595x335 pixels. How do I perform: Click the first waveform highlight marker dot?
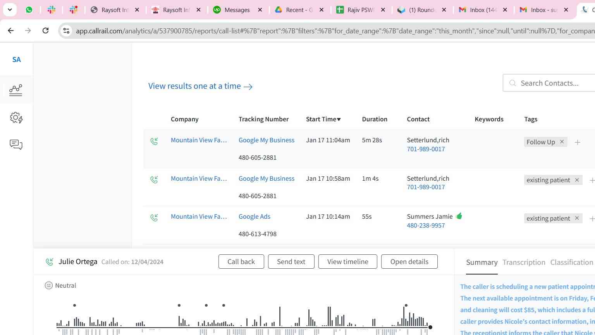coord(74,306)
